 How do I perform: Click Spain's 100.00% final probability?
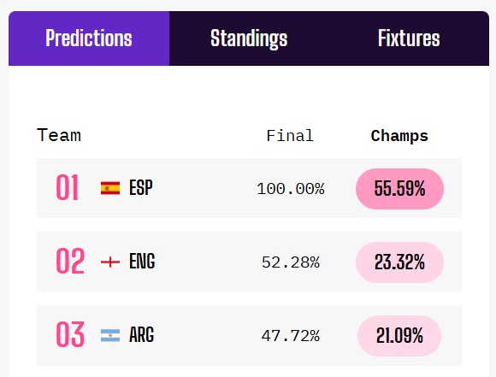point(291,189)
